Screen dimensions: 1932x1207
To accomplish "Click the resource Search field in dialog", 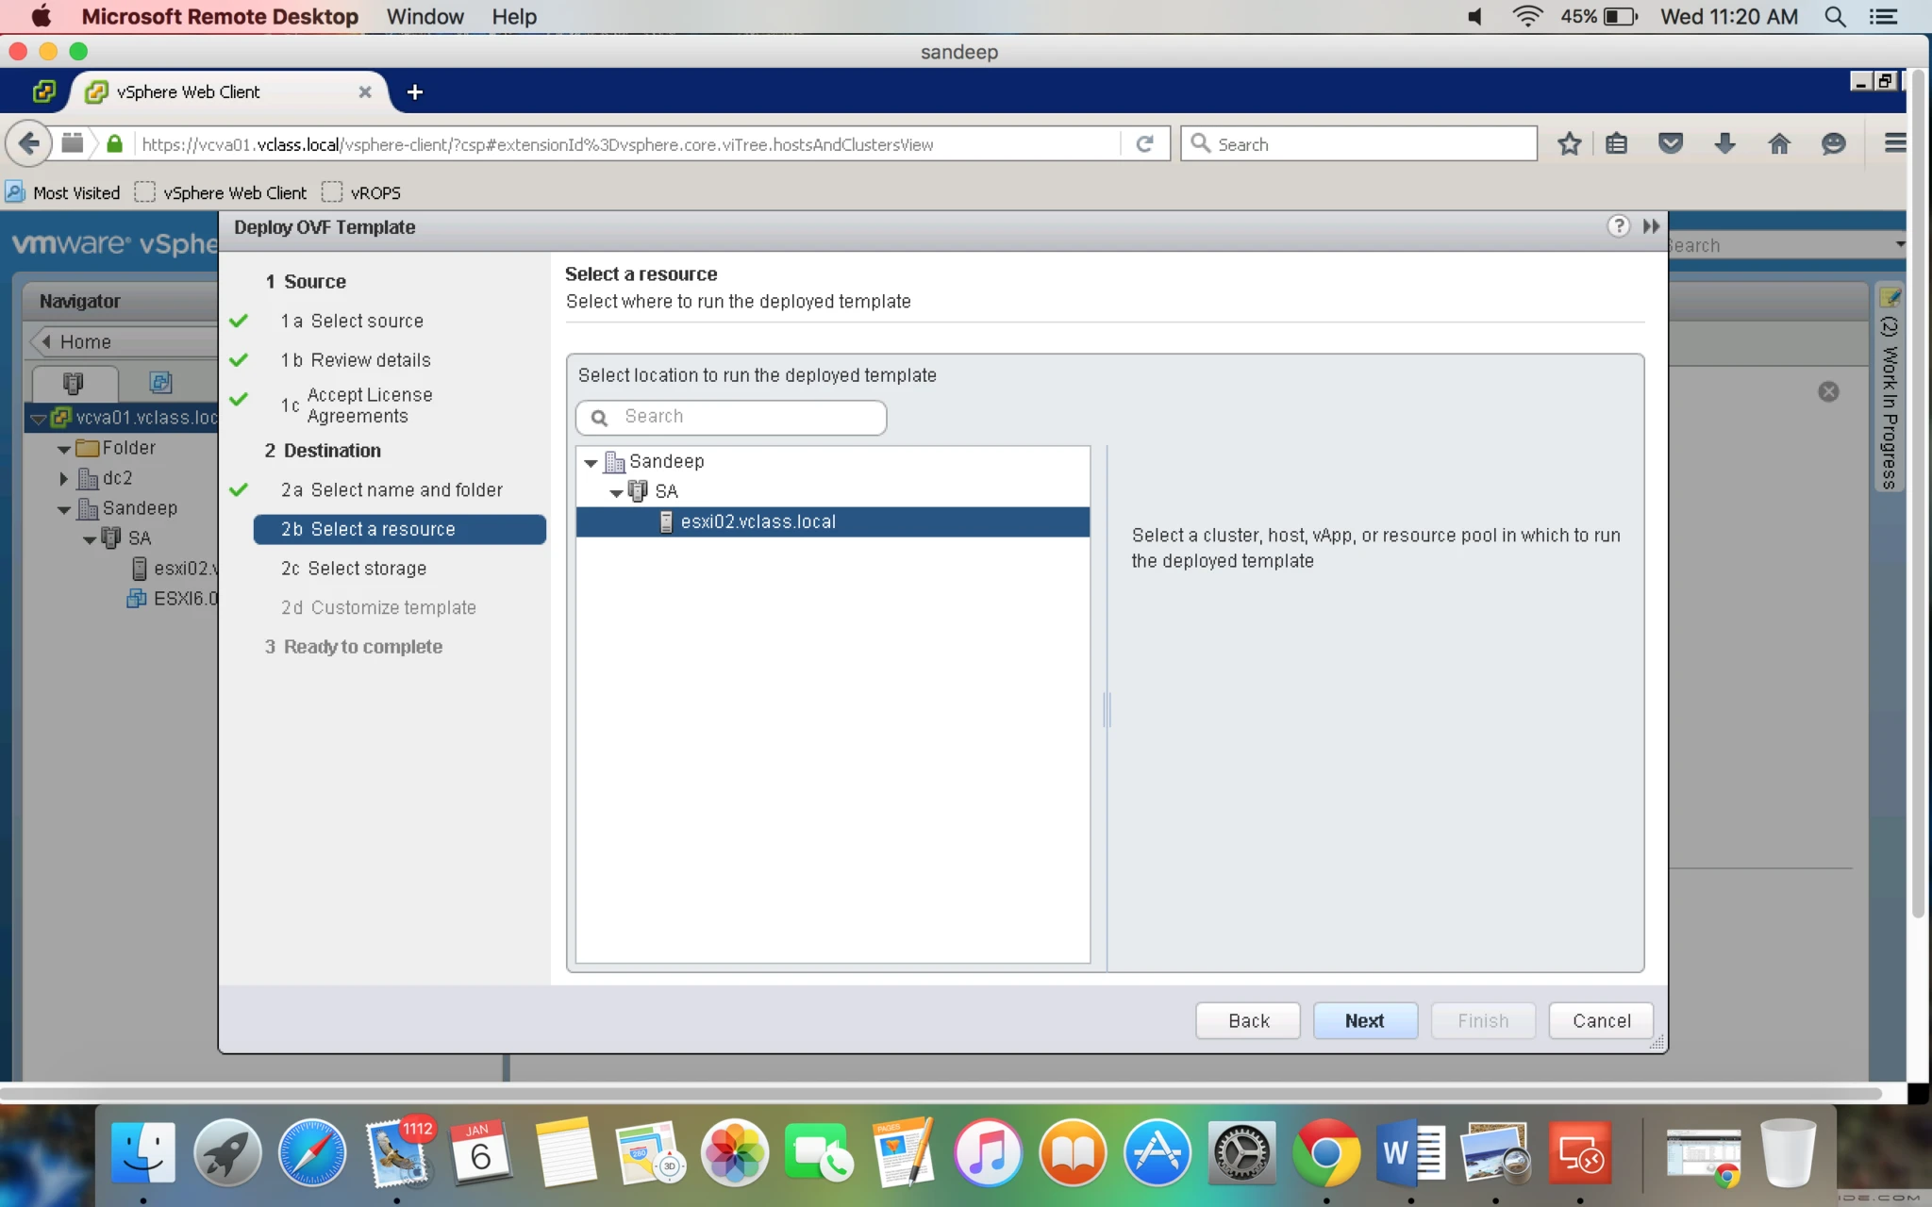I will [731, 417].
